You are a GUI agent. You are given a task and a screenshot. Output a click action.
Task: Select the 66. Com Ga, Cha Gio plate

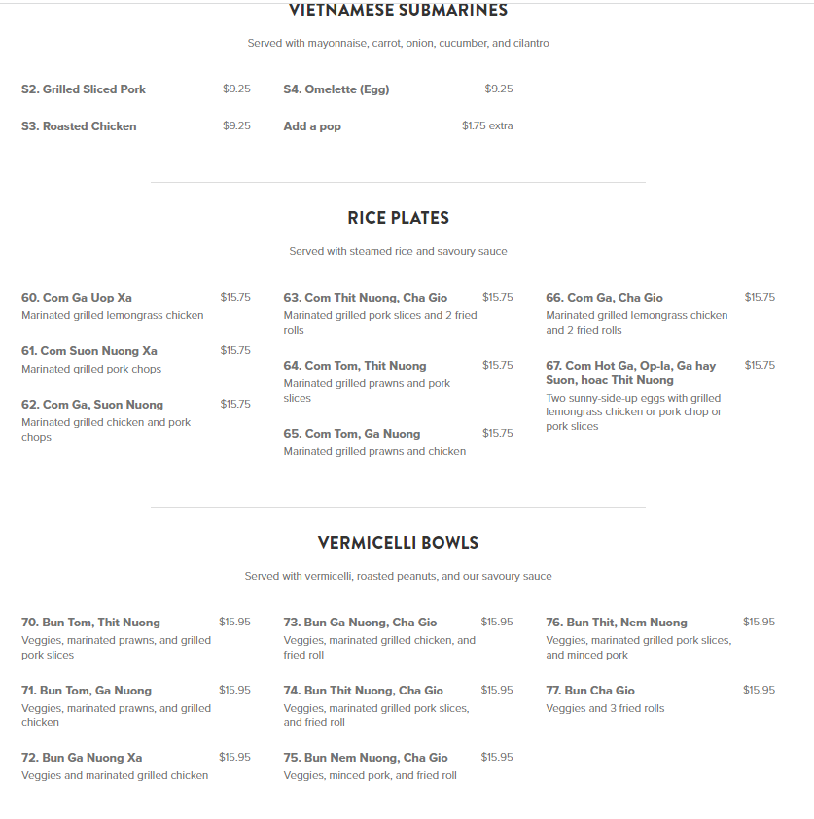tap(604, 298)
